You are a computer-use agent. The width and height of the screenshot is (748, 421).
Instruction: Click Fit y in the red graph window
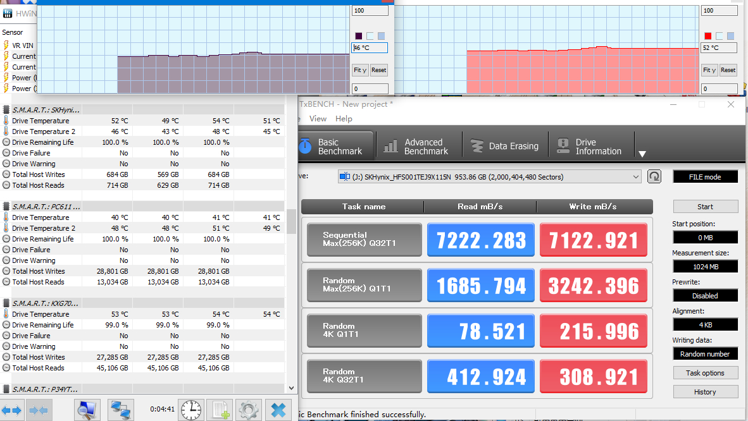(709, 70)
